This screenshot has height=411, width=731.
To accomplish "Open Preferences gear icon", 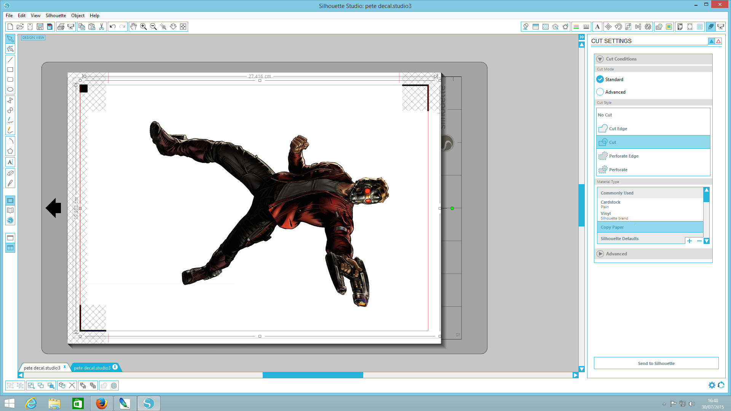I will [712, 385].
